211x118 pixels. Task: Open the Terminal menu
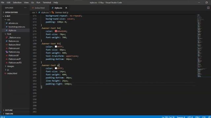pyautogui.click(x=47, y=3)
